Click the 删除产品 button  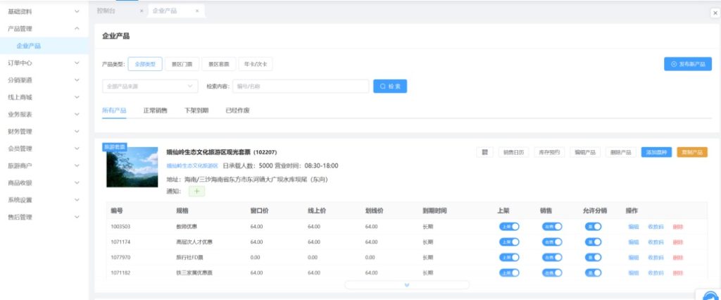pos(621,152)
